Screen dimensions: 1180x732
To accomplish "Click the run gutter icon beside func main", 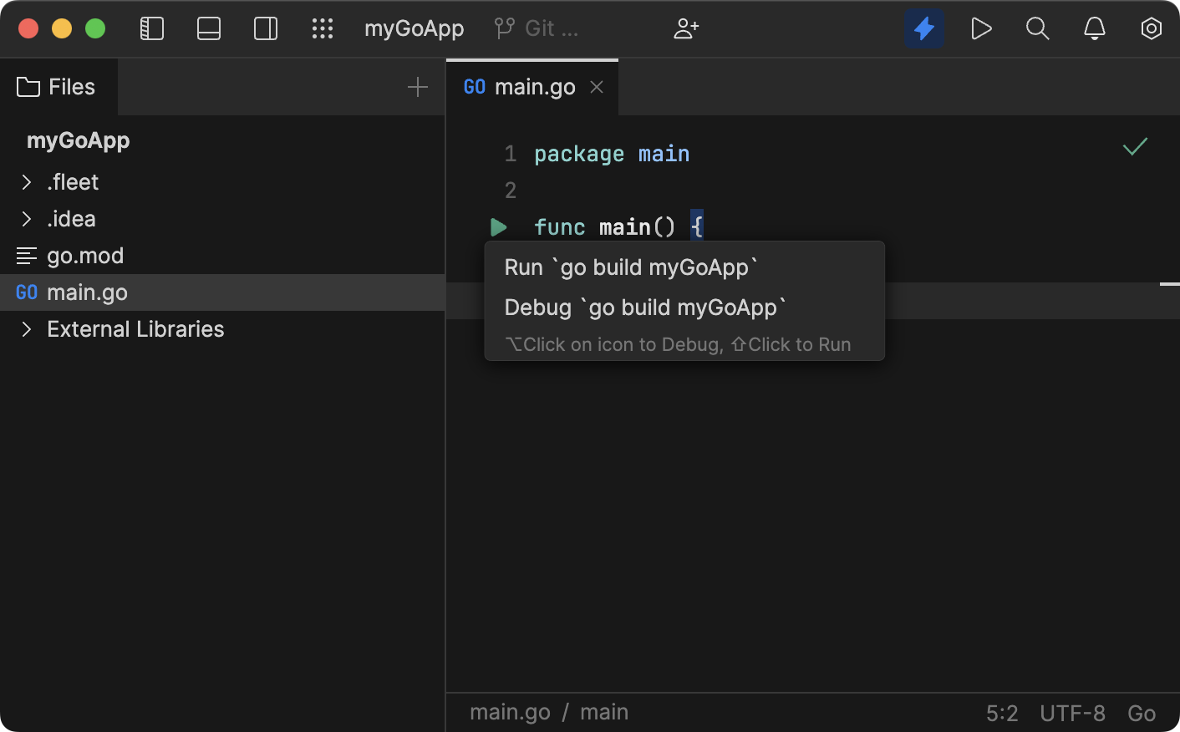I will click(x=499, y=226).
